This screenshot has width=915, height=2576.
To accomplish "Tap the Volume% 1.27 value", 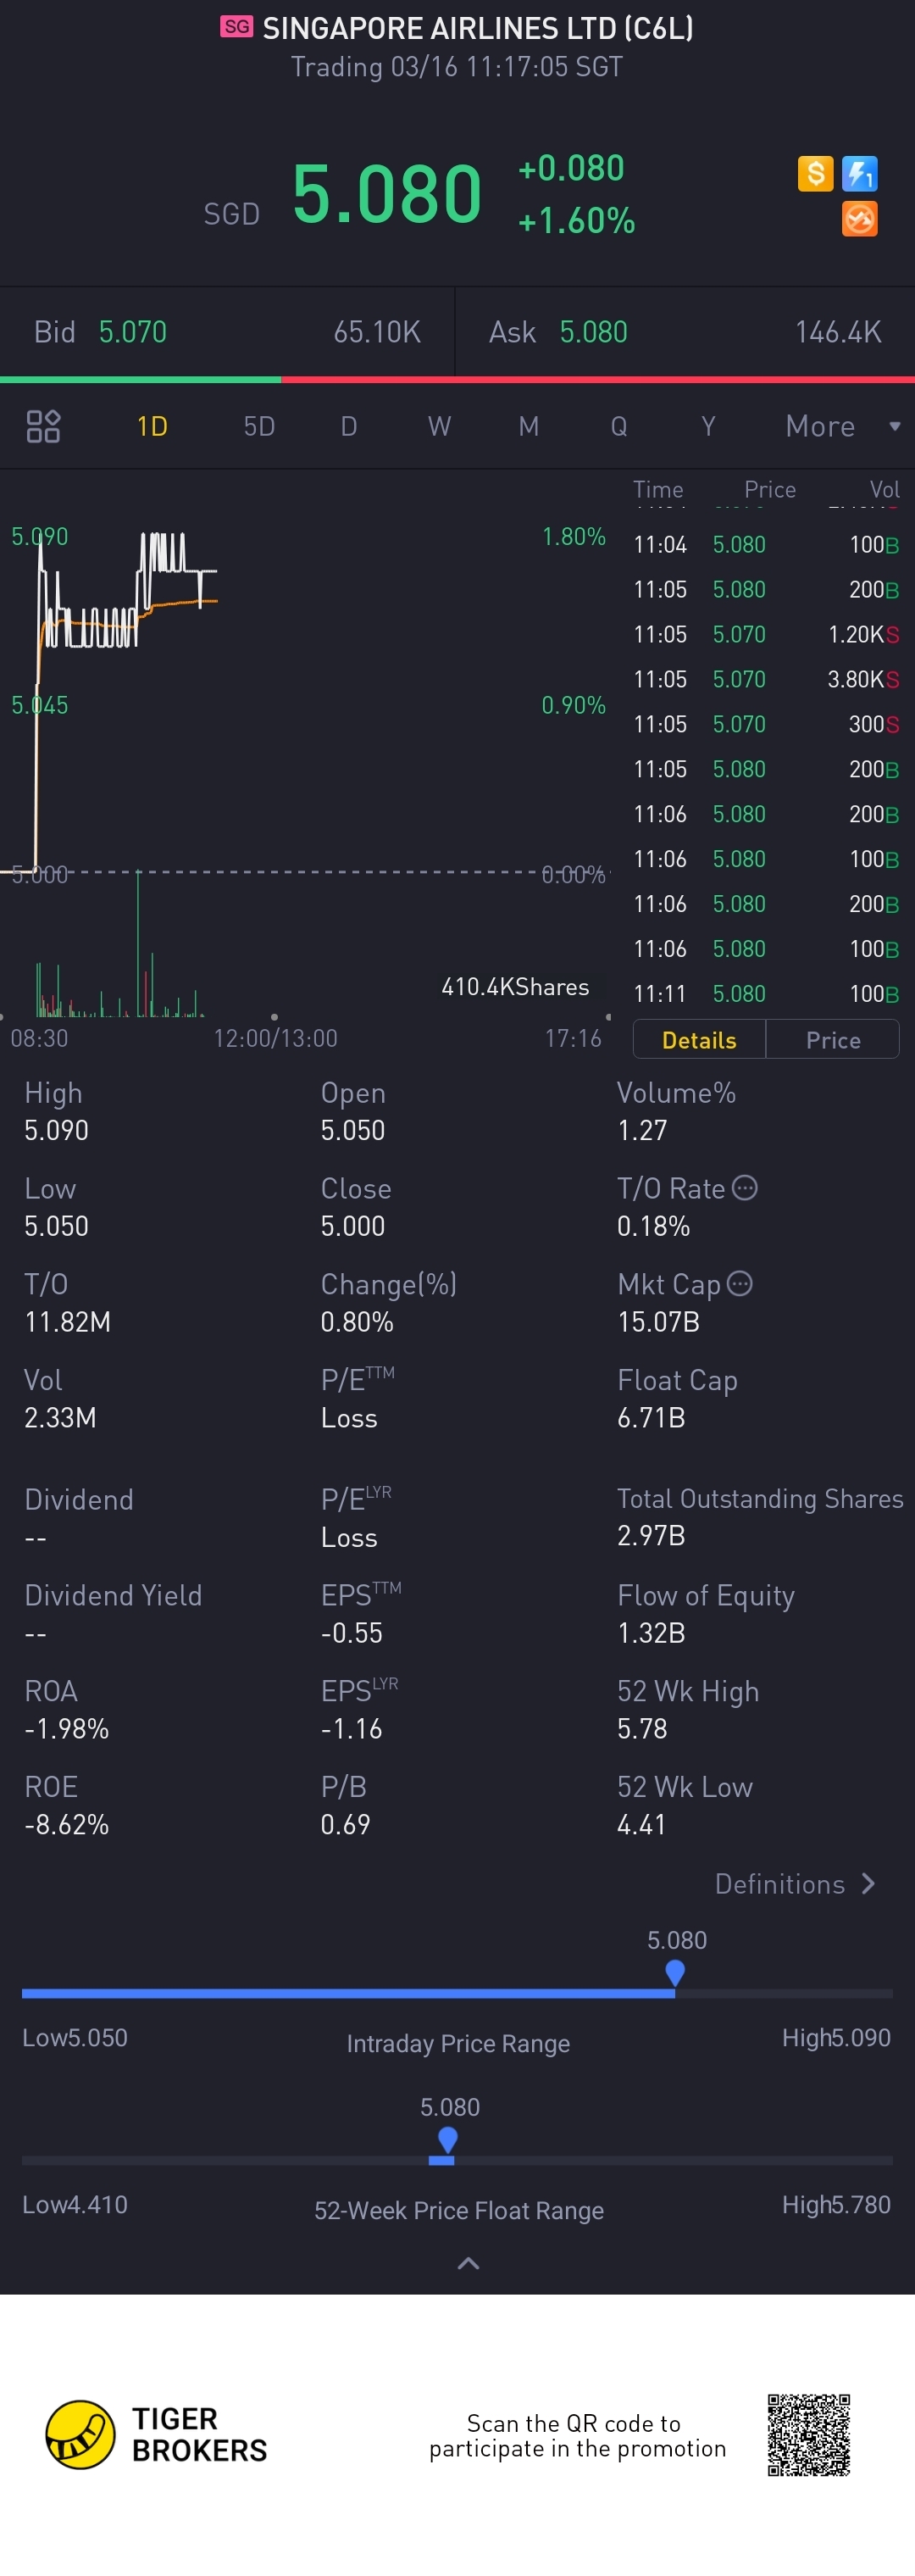I will pyautogui.click(x=642, y=1130).
